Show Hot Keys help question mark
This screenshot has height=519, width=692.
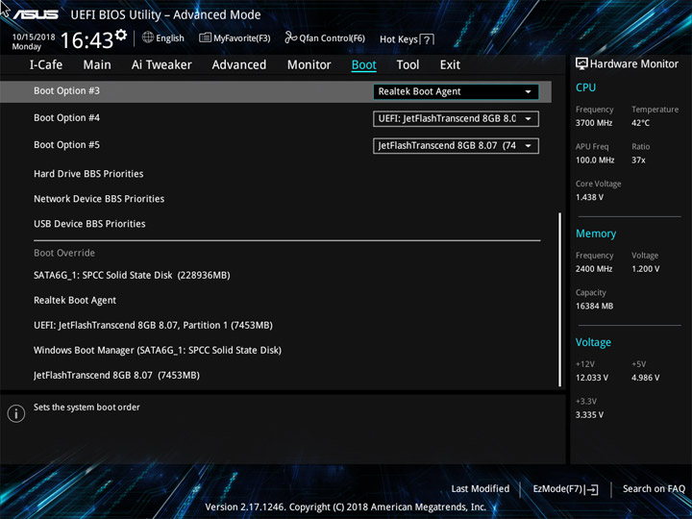click(x=427, y=39)
